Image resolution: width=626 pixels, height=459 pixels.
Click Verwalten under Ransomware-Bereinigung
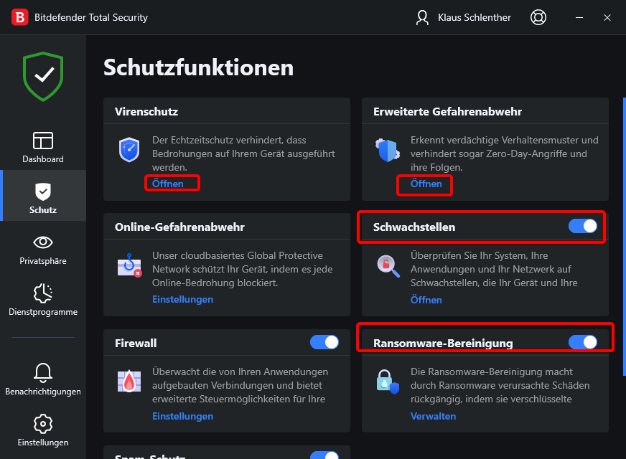point(433,416)
